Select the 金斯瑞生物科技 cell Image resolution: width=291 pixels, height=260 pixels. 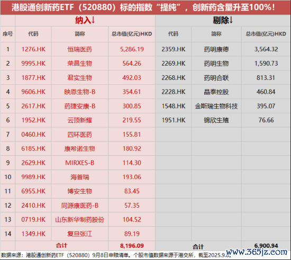point(216,106)
